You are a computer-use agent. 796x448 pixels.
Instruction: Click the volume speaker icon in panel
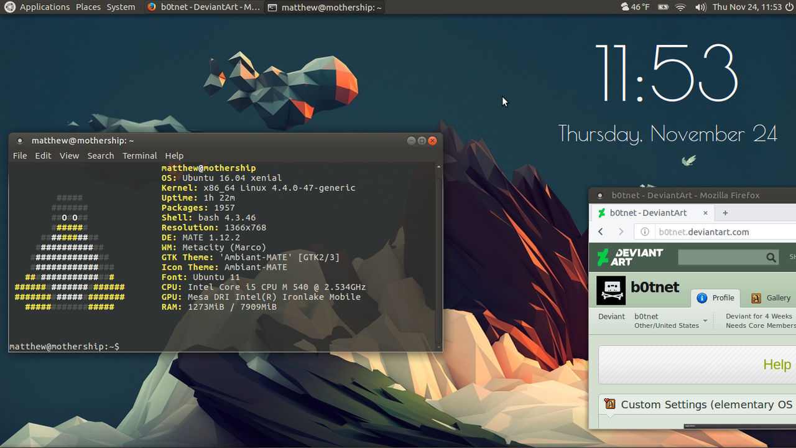[700, 7]
